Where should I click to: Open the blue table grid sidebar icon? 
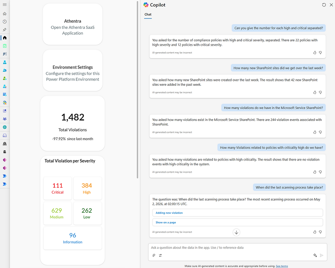click(x=5, y=94)
